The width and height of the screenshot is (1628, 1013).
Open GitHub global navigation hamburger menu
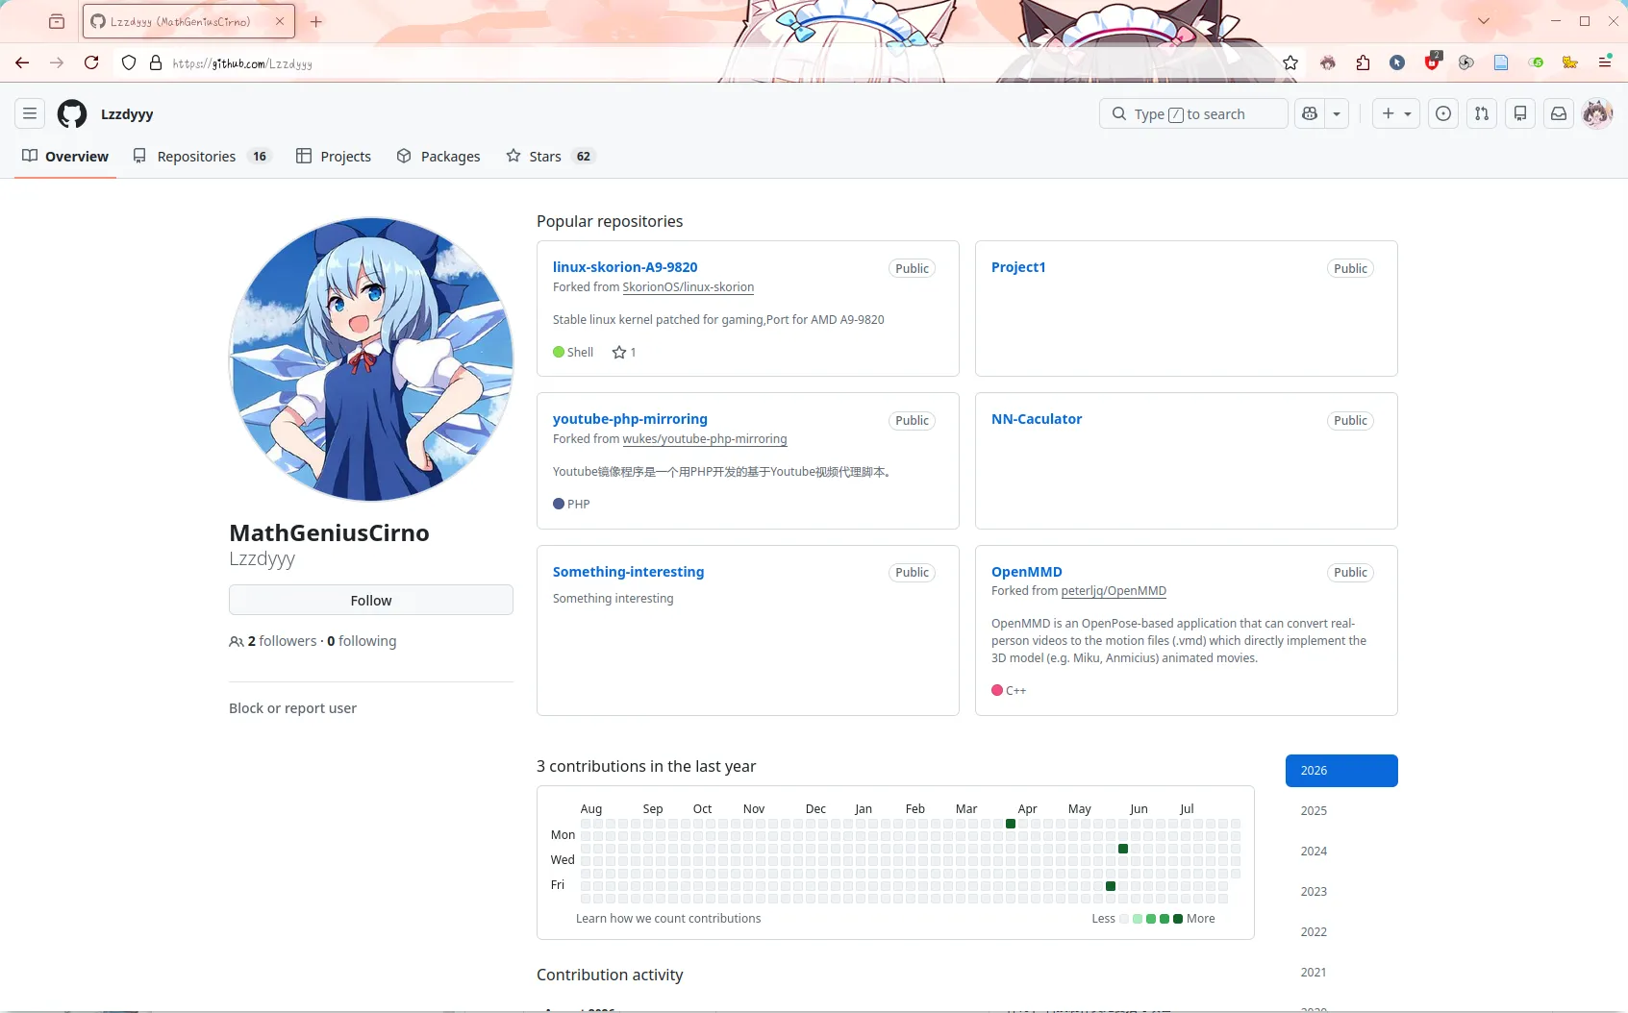(30, 113)
